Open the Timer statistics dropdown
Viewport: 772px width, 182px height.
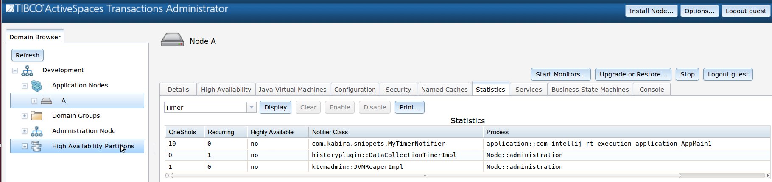pyautogui.click(x=252, y=107)
